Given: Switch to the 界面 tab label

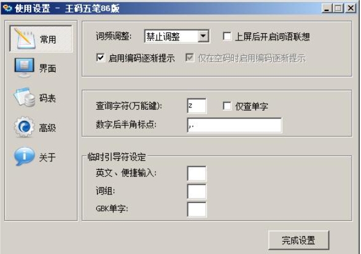Looking at the screenshot, I should coord(47,68).
